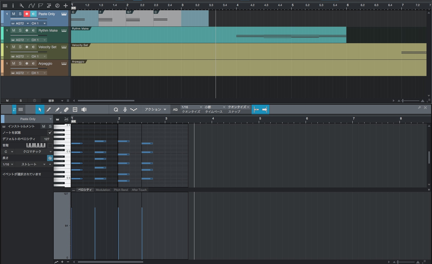Image resolution: width=432 pixels, height=264 pixels.
Task: Open the track list menu icon
Action: coord(5,6)
